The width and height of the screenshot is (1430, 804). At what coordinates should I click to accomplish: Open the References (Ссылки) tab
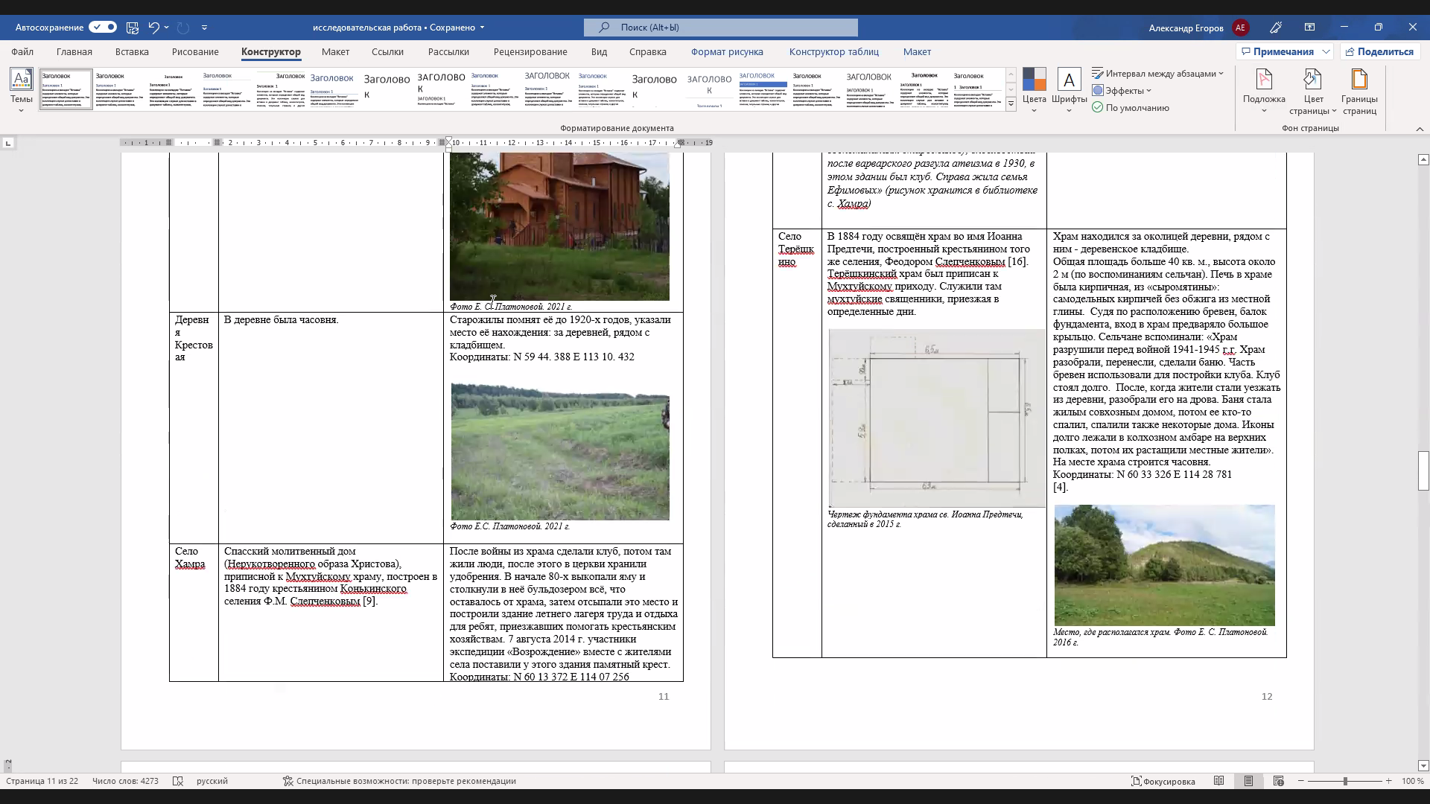[387, 51]
